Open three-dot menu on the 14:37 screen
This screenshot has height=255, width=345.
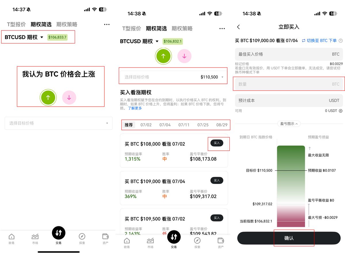point(107,25)
